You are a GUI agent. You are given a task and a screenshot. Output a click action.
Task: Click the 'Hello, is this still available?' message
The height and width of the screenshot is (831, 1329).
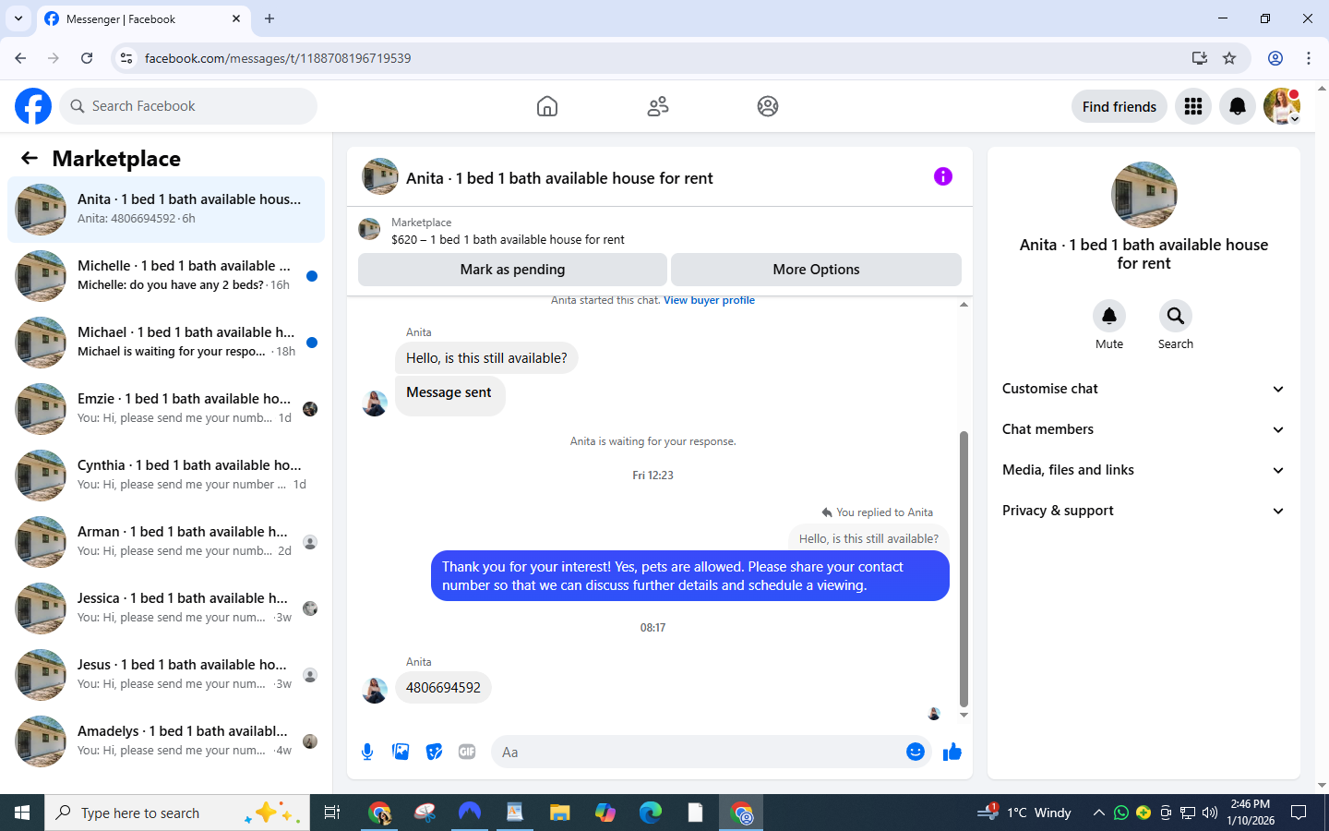tap(486, 358)
